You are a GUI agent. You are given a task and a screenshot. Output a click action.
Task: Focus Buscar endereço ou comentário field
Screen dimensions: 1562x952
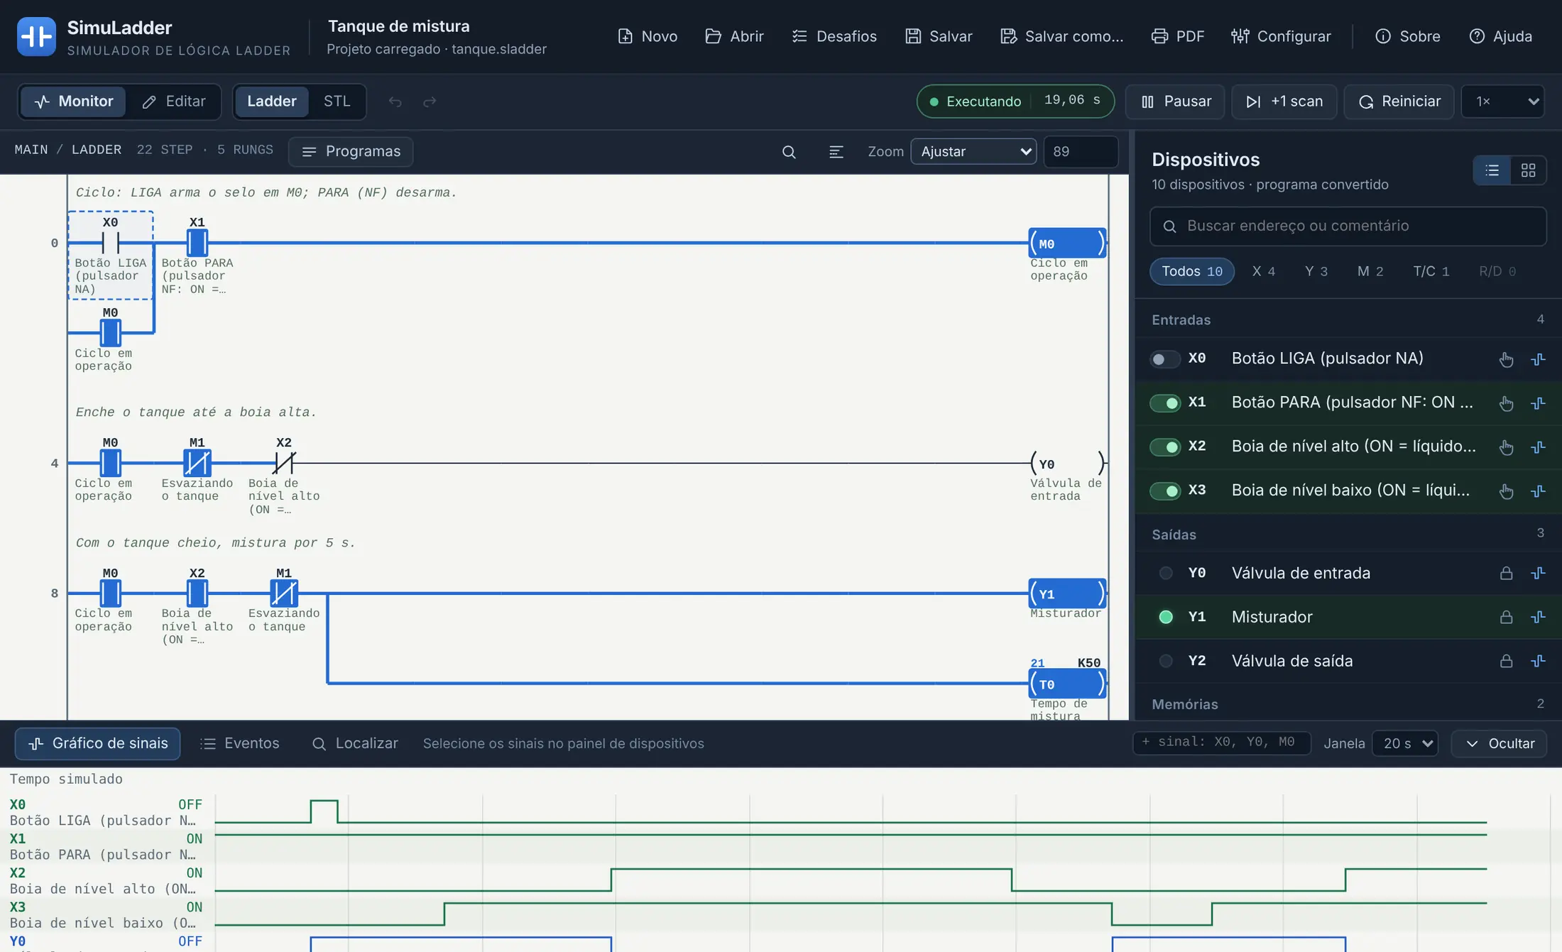[1348, 226]
